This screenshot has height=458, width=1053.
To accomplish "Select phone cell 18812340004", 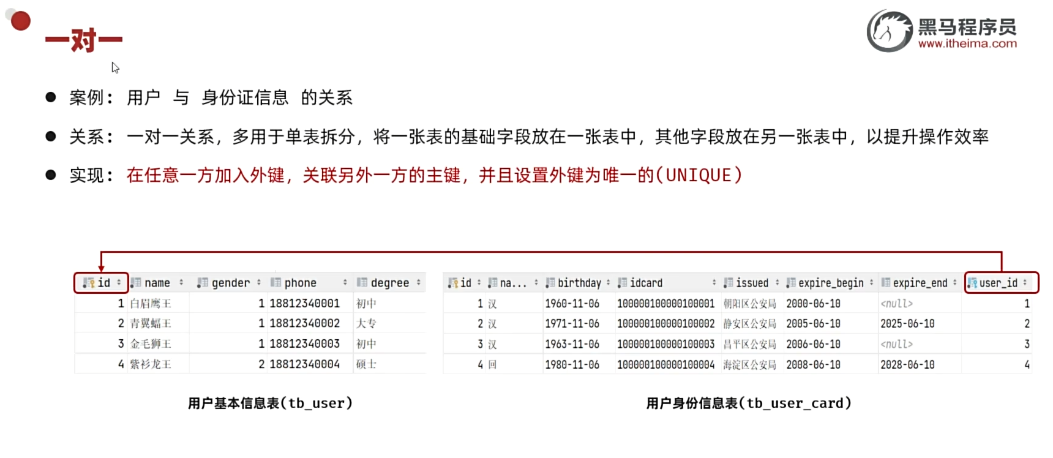I will pyautogui.click(x=304, y=364).
